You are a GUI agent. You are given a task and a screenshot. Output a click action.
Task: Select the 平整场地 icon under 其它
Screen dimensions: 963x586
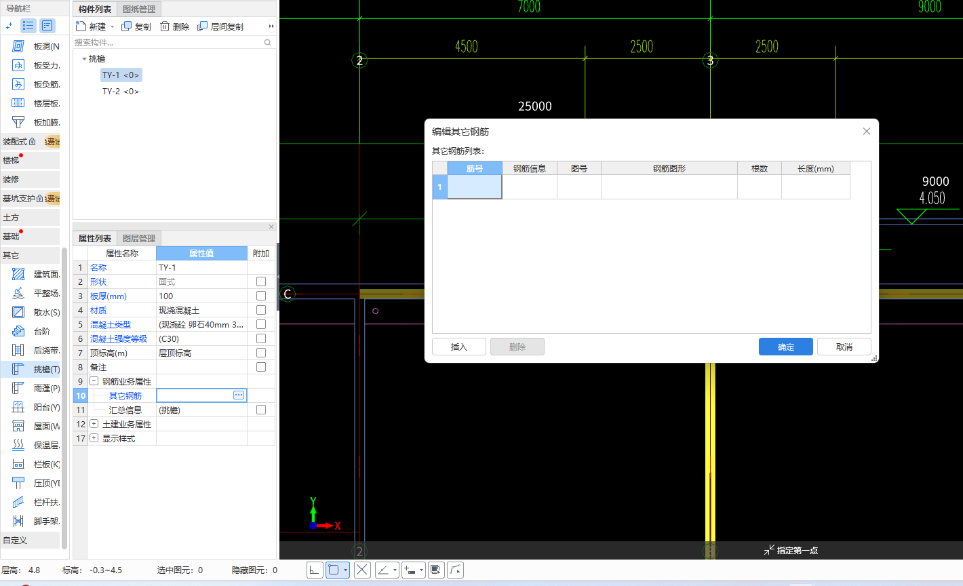18,293
